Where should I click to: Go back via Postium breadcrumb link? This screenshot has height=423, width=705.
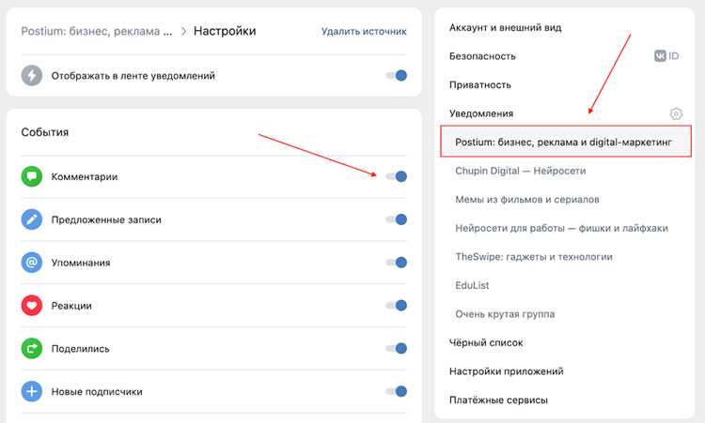(x=97, y=31)
